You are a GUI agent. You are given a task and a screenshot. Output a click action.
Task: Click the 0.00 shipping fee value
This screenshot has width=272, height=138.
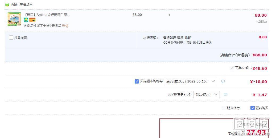pos(263,37)
